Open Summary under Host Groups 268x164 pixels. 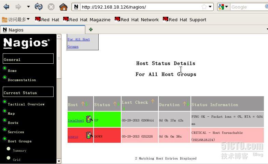tap(20, 150)
